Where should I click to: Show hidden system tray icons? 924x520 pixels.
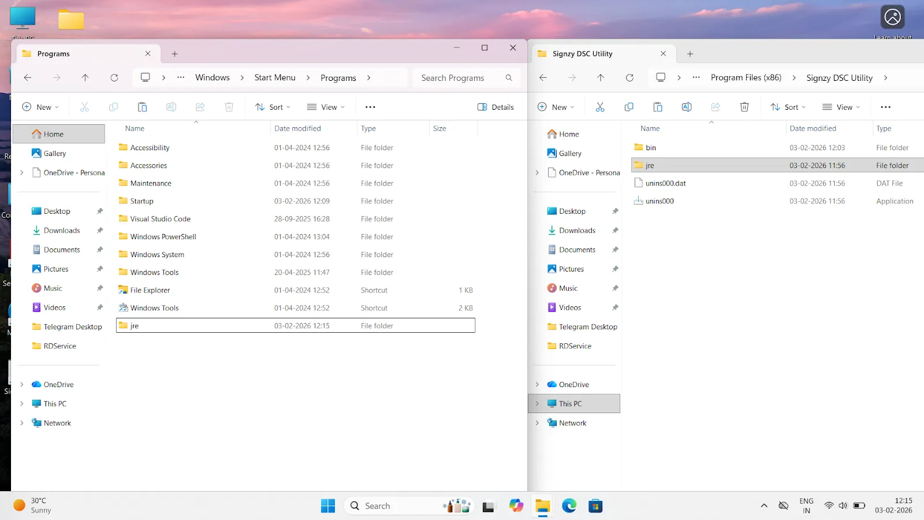764,506
